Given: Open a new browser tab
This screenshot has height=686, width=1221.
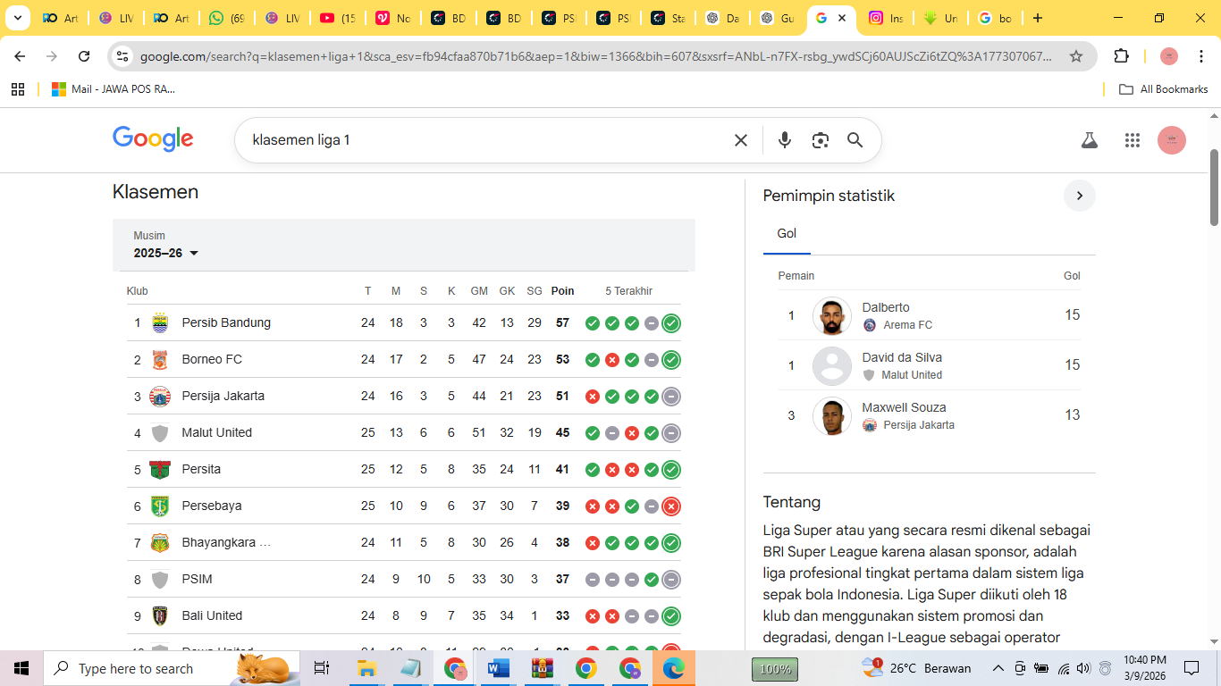Looking at the screenshot, I should [1037, 18].
